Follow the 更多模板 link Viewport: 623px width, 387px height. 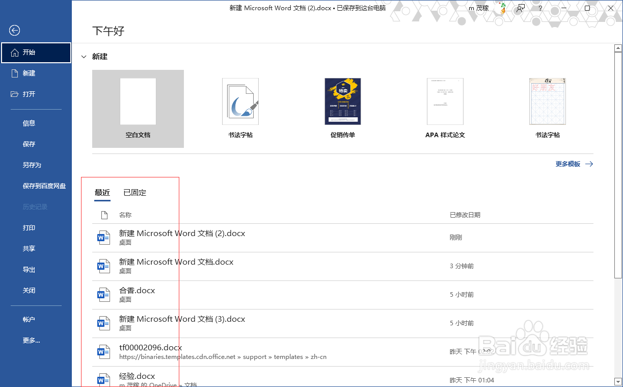574,164
